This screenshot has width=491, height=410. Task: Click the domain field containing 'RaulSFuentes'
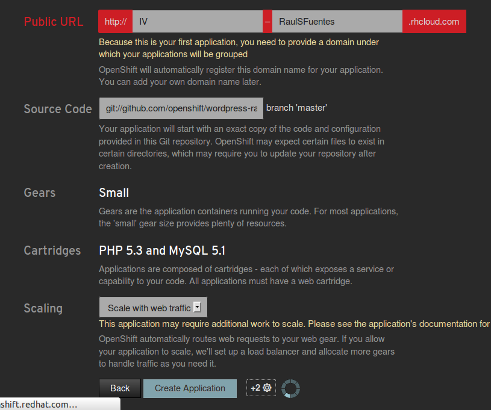pyautogui.click(x=337, y=22)
